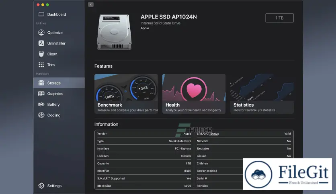
Task: Click the Vendor row in Information
Action: (x=144, y=133)
